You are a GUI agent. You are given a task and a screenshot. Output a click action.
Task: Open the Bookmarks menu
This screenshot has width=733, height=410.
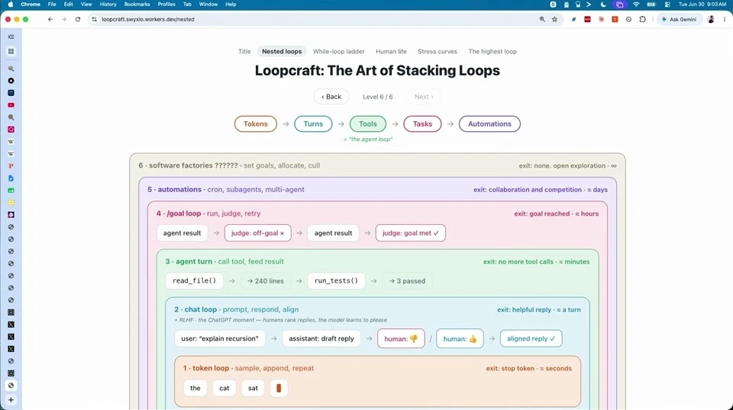pos(137,5)
